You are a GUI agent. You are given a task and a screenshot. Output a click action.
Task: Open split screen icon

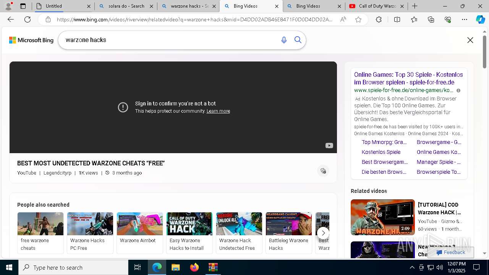pos(397,19)
